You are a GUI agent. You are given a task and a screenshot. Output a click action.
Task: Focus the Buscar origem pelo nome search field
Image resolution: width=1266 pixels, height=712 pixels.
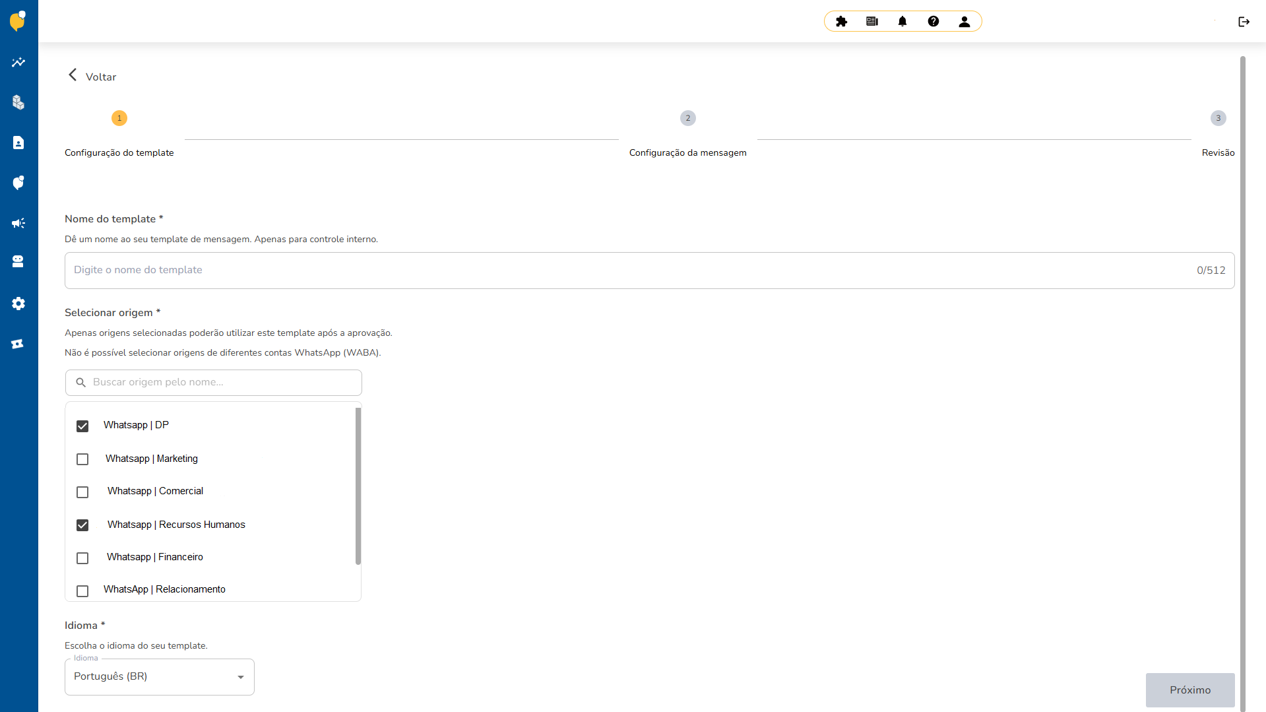click(214, 383)
